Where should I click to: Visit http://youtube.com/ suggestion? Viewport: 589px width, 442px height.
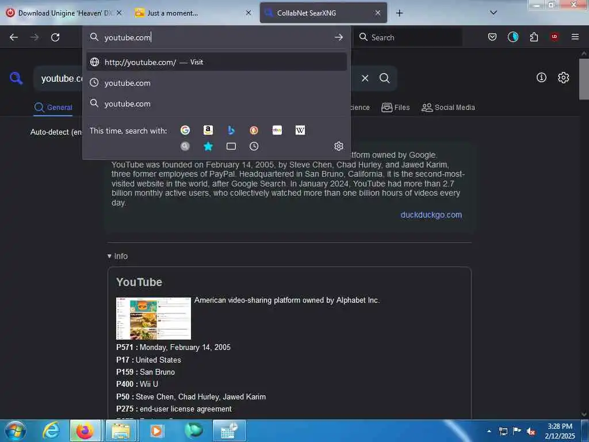tap(216, 62)
